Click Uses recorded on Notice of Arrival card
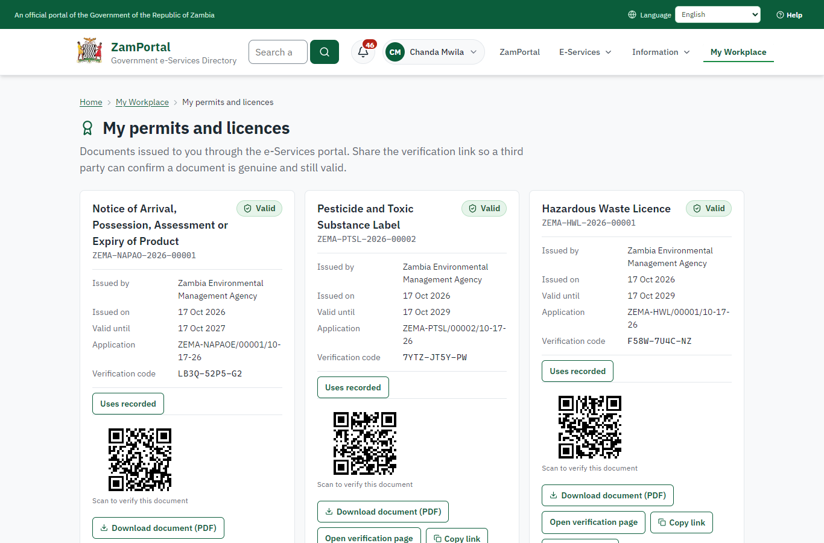The height and width of the screenshot is (543, 824). click(128, 404)
